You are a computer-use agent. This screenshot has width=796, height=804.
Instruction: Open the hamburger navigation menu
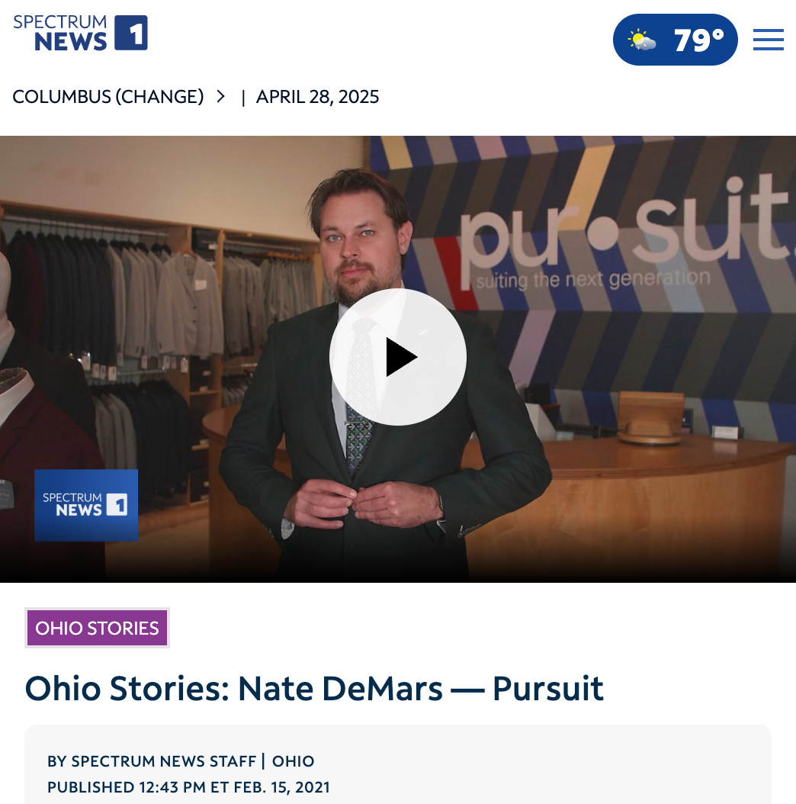(768, 40)
